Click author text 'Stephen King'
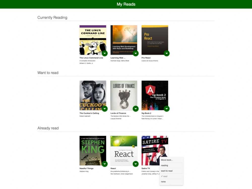Image resolution: width=252 pixels, height=189 pixels. click(84, 171)
